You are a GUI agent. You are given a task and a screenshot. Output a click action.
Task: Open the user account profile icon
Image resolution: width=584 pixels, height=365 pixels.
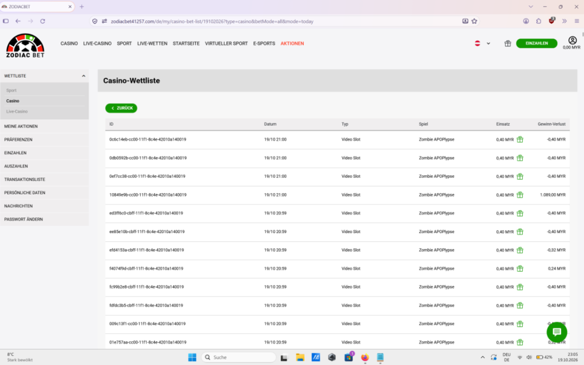coord(572,40)
